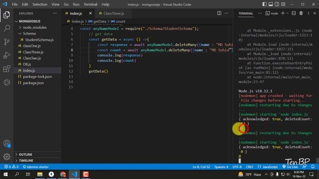Click the Explorer more actions ellipsis

click(x=54, y=13)
